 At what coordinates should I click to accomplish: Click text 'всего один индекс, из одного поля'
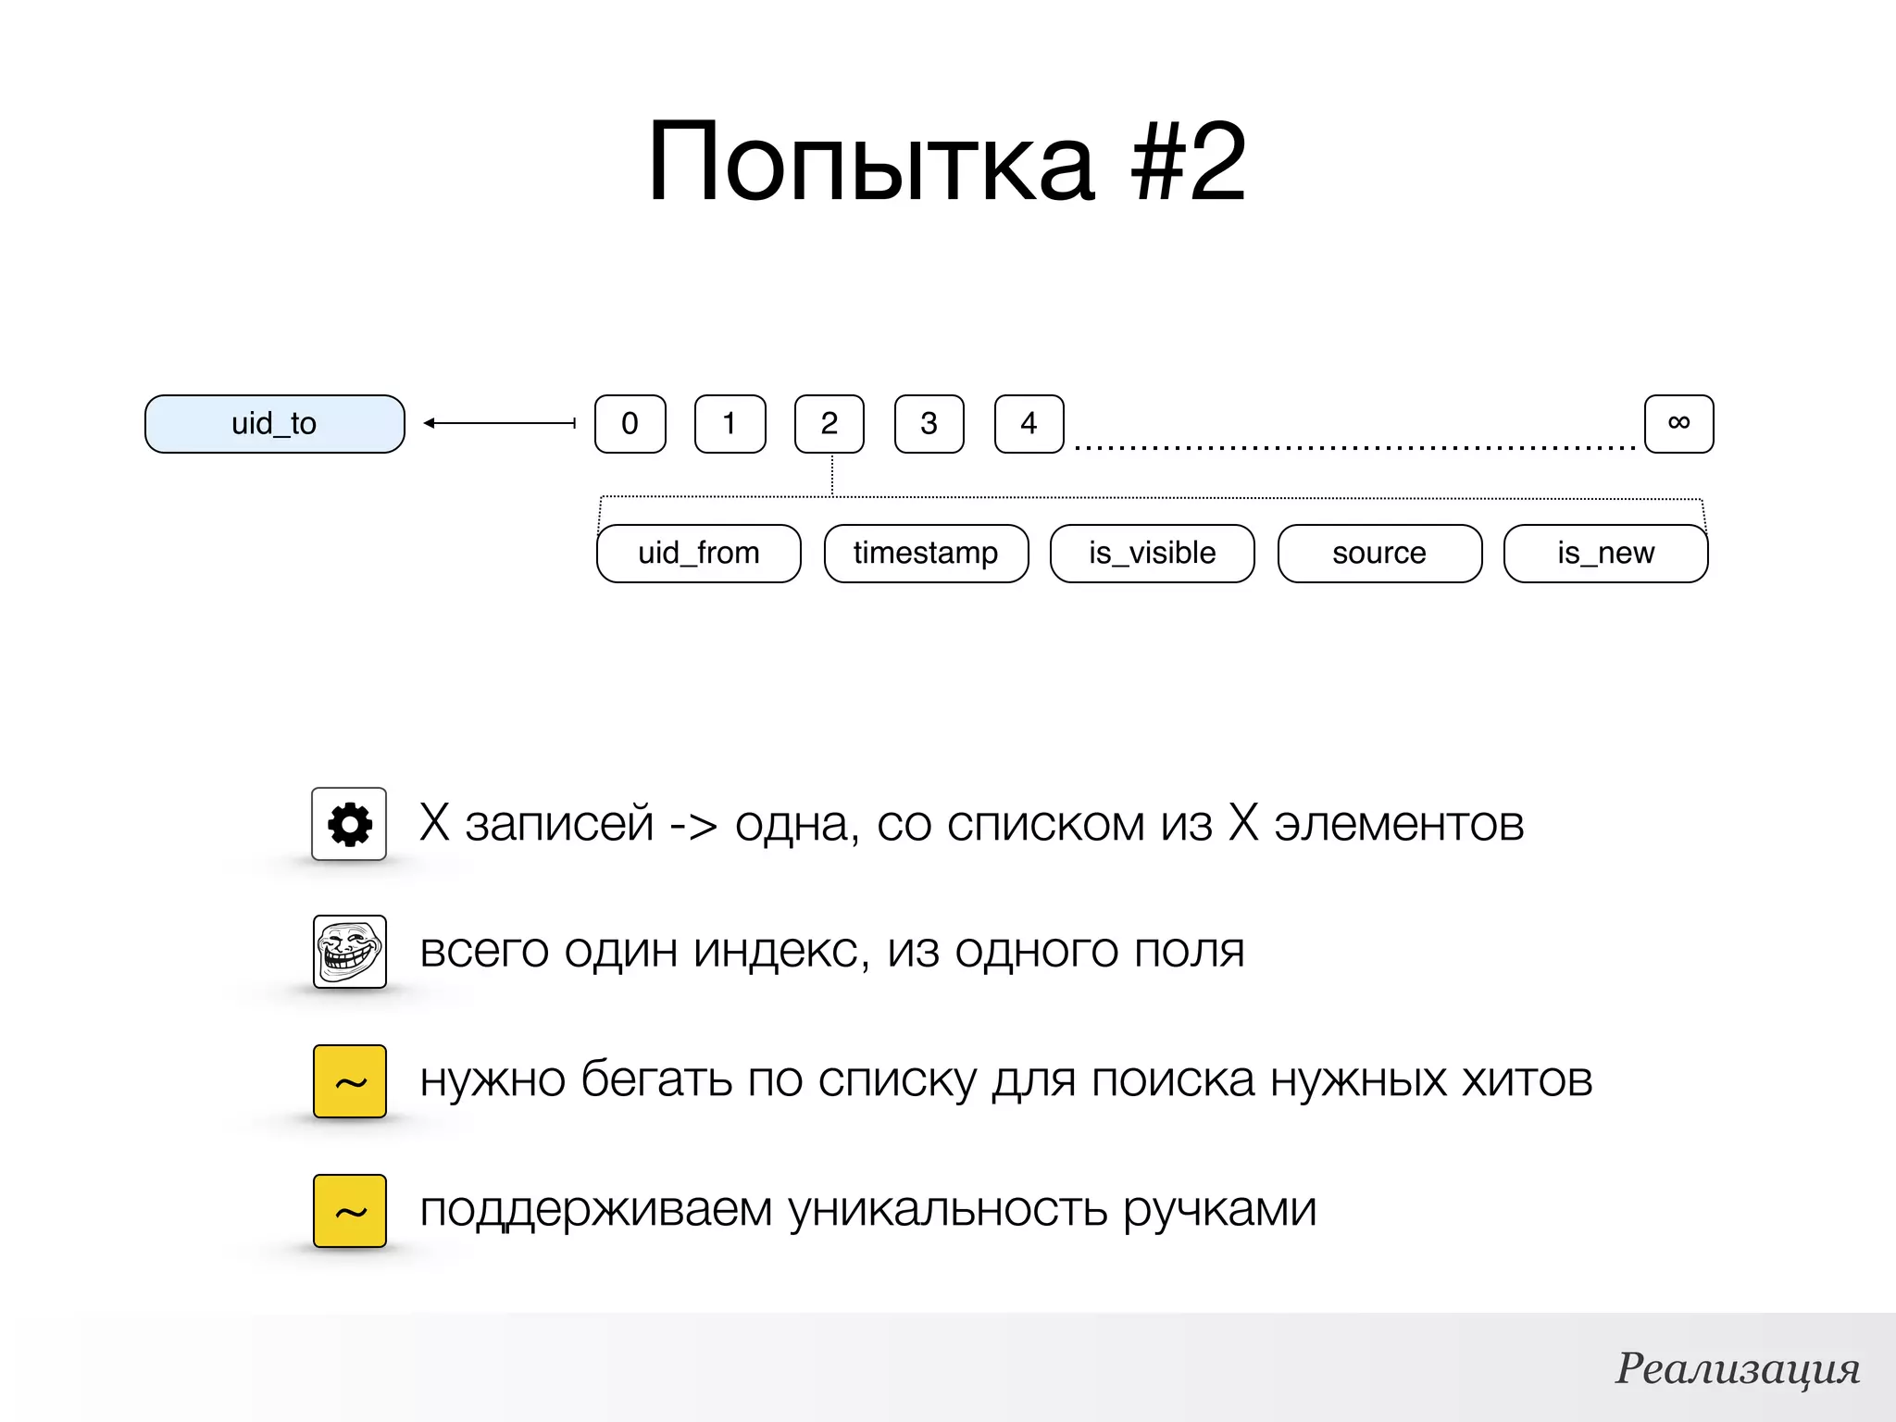(832, 952)
